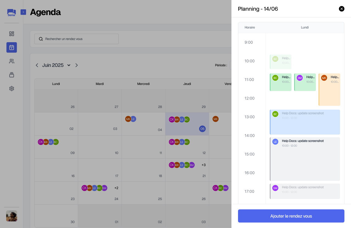Expand the sidebar with chevron button
351x228 pixels.
(23, 12)
